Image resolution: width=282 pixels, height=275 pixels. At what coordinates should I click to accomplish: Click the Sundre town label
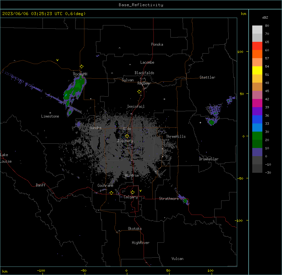[96, 128]
